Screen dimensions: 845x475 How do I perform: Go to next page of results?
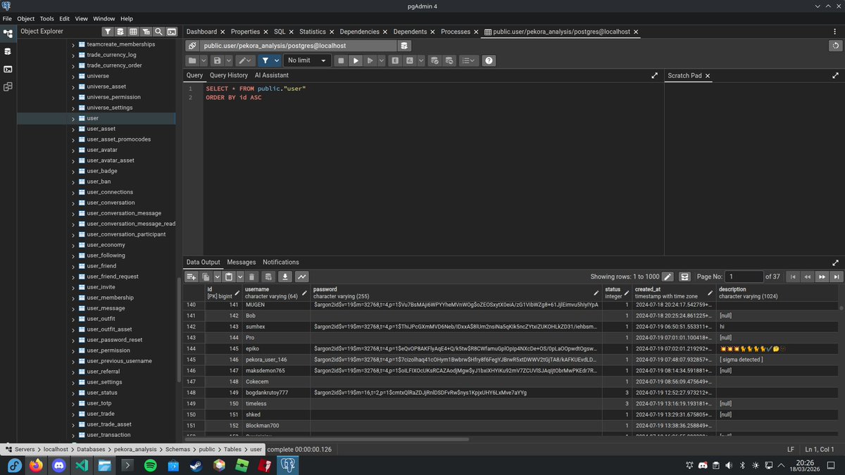pyautogui.click(x=822, y=277)
